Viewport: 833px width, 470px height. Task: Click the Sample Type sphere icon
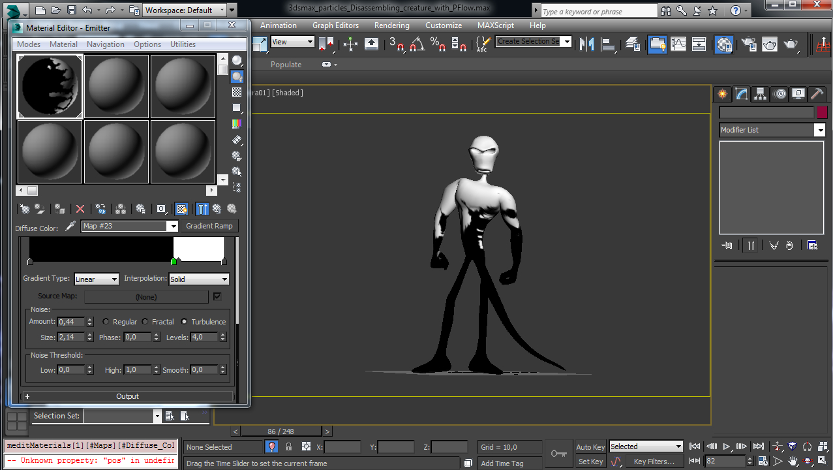click(x=237, y=61)
